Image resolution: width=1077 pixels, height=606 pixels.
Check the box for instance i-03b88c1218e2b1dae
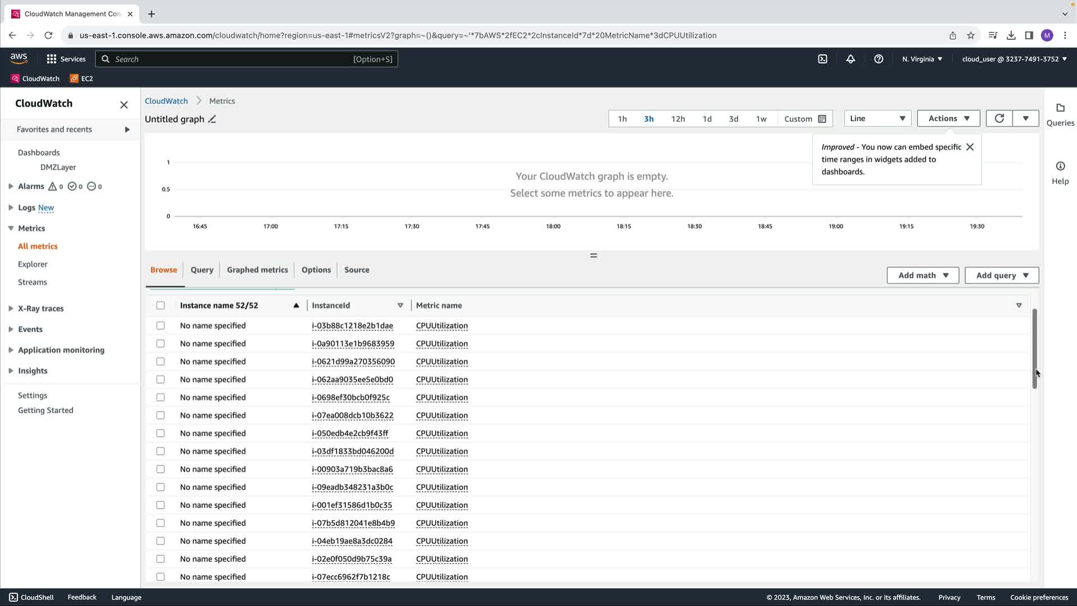point(160,325)
